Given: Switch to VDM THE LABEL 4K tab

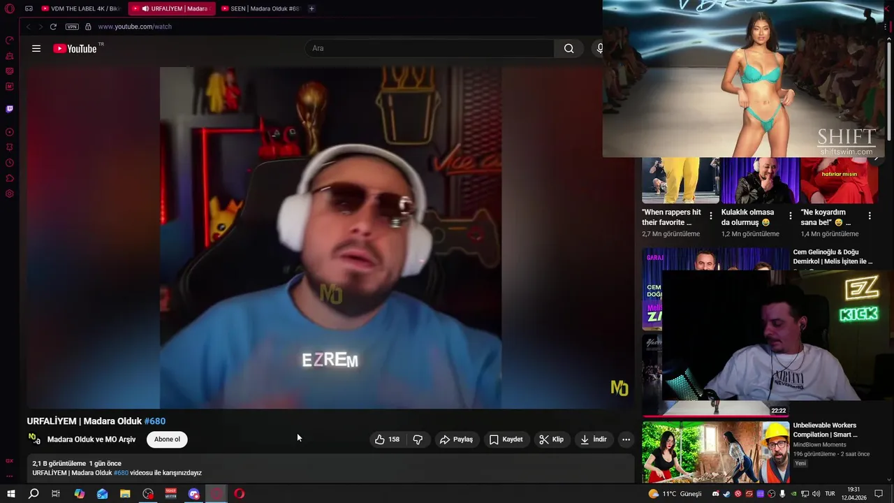Looking at the screenshot, I should click(x=80, y=8).
